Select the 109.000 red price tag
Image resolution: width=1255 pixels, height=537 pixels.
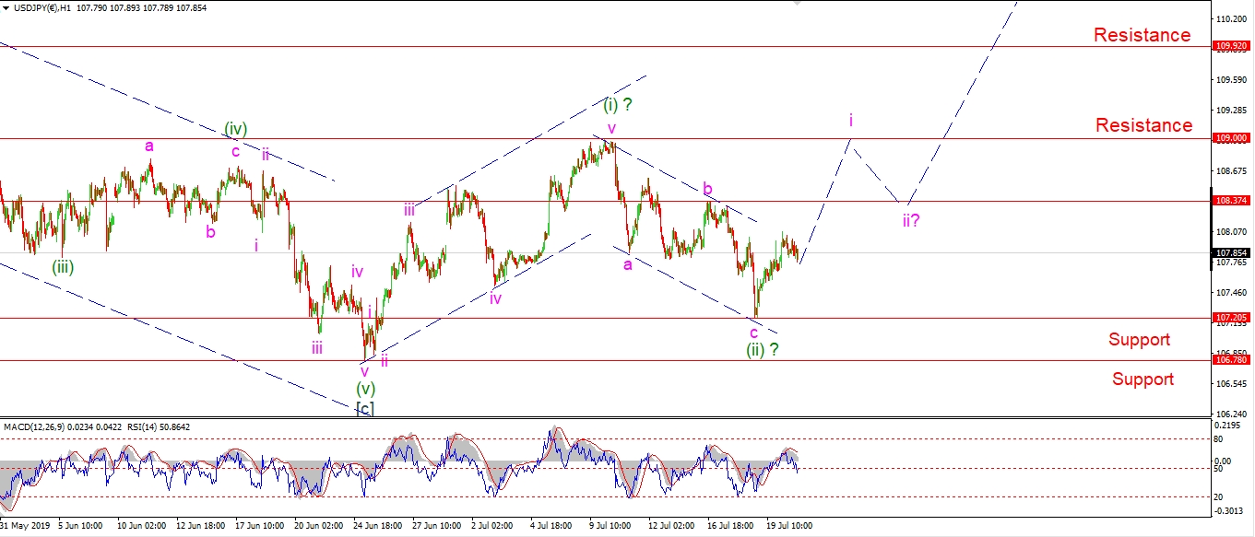(x=1232, y=138)
